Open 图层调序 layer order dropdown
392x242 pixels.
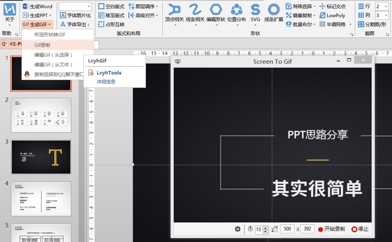coord(143,7)
